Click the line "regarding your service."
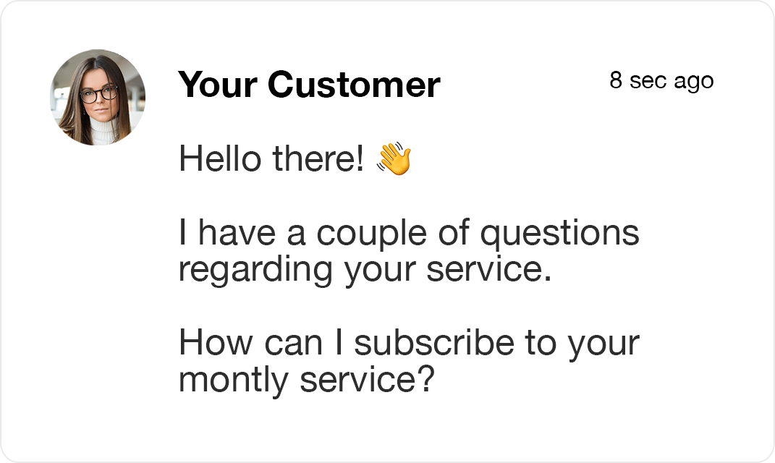 pyautogui.click(x=365, y=271)
